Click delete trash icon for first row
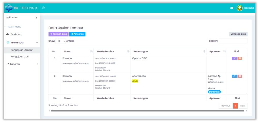 click(x=240, y=58)
